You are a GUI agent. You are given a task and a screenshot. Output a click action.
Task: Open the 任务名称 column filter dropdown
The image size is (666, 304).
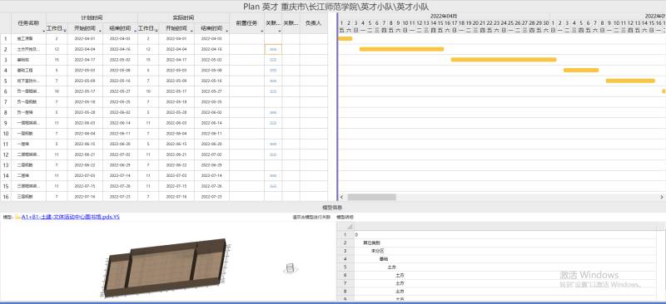point(44,32)
